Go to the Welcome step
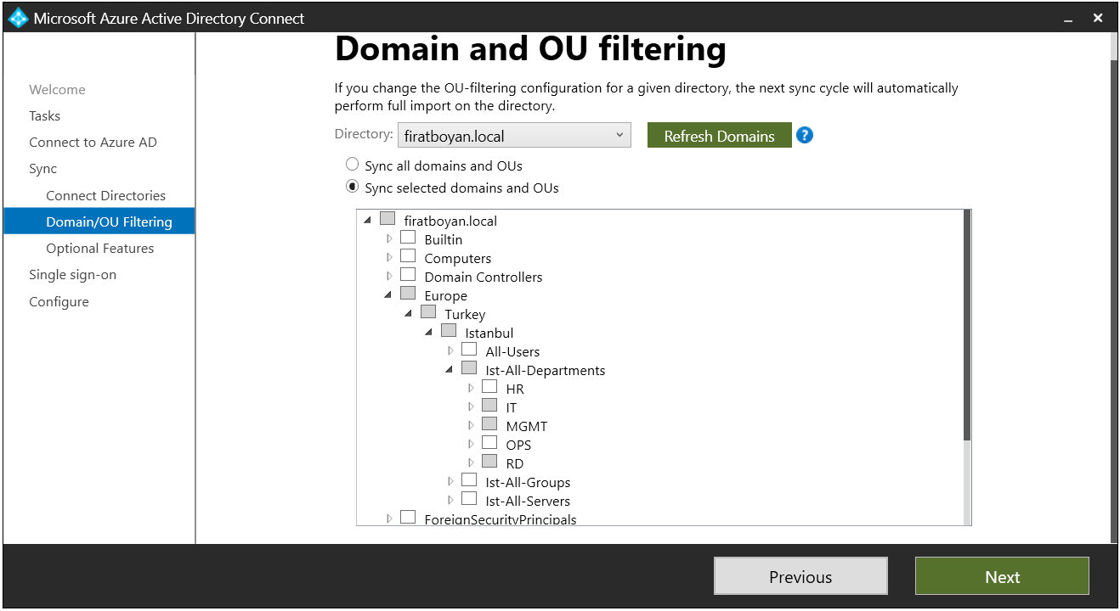The width and height of the screenshot is (1120, 611). [x=57, y=89]
